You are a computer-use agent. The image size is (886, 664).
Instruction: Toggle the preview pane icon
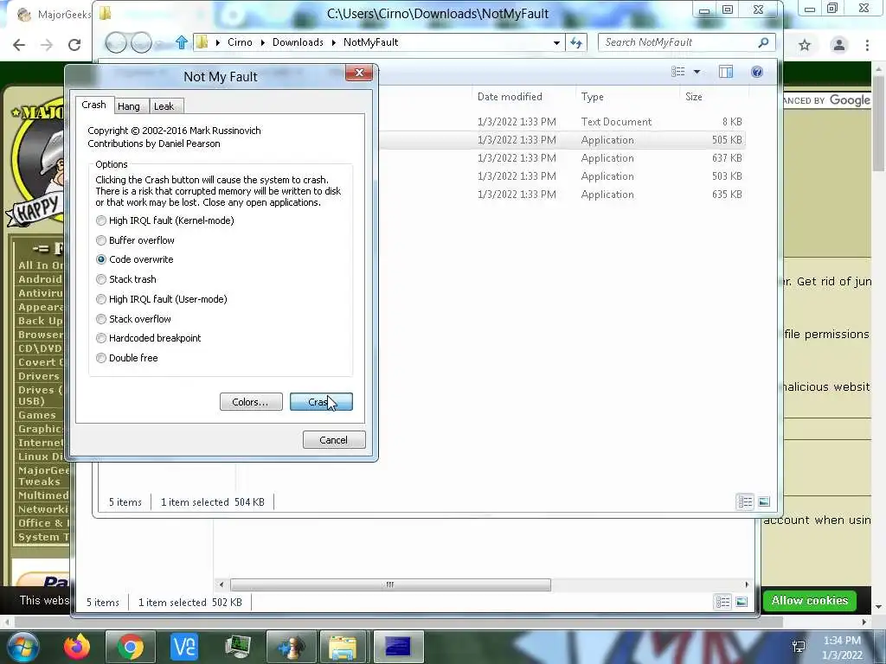(726, 72)
